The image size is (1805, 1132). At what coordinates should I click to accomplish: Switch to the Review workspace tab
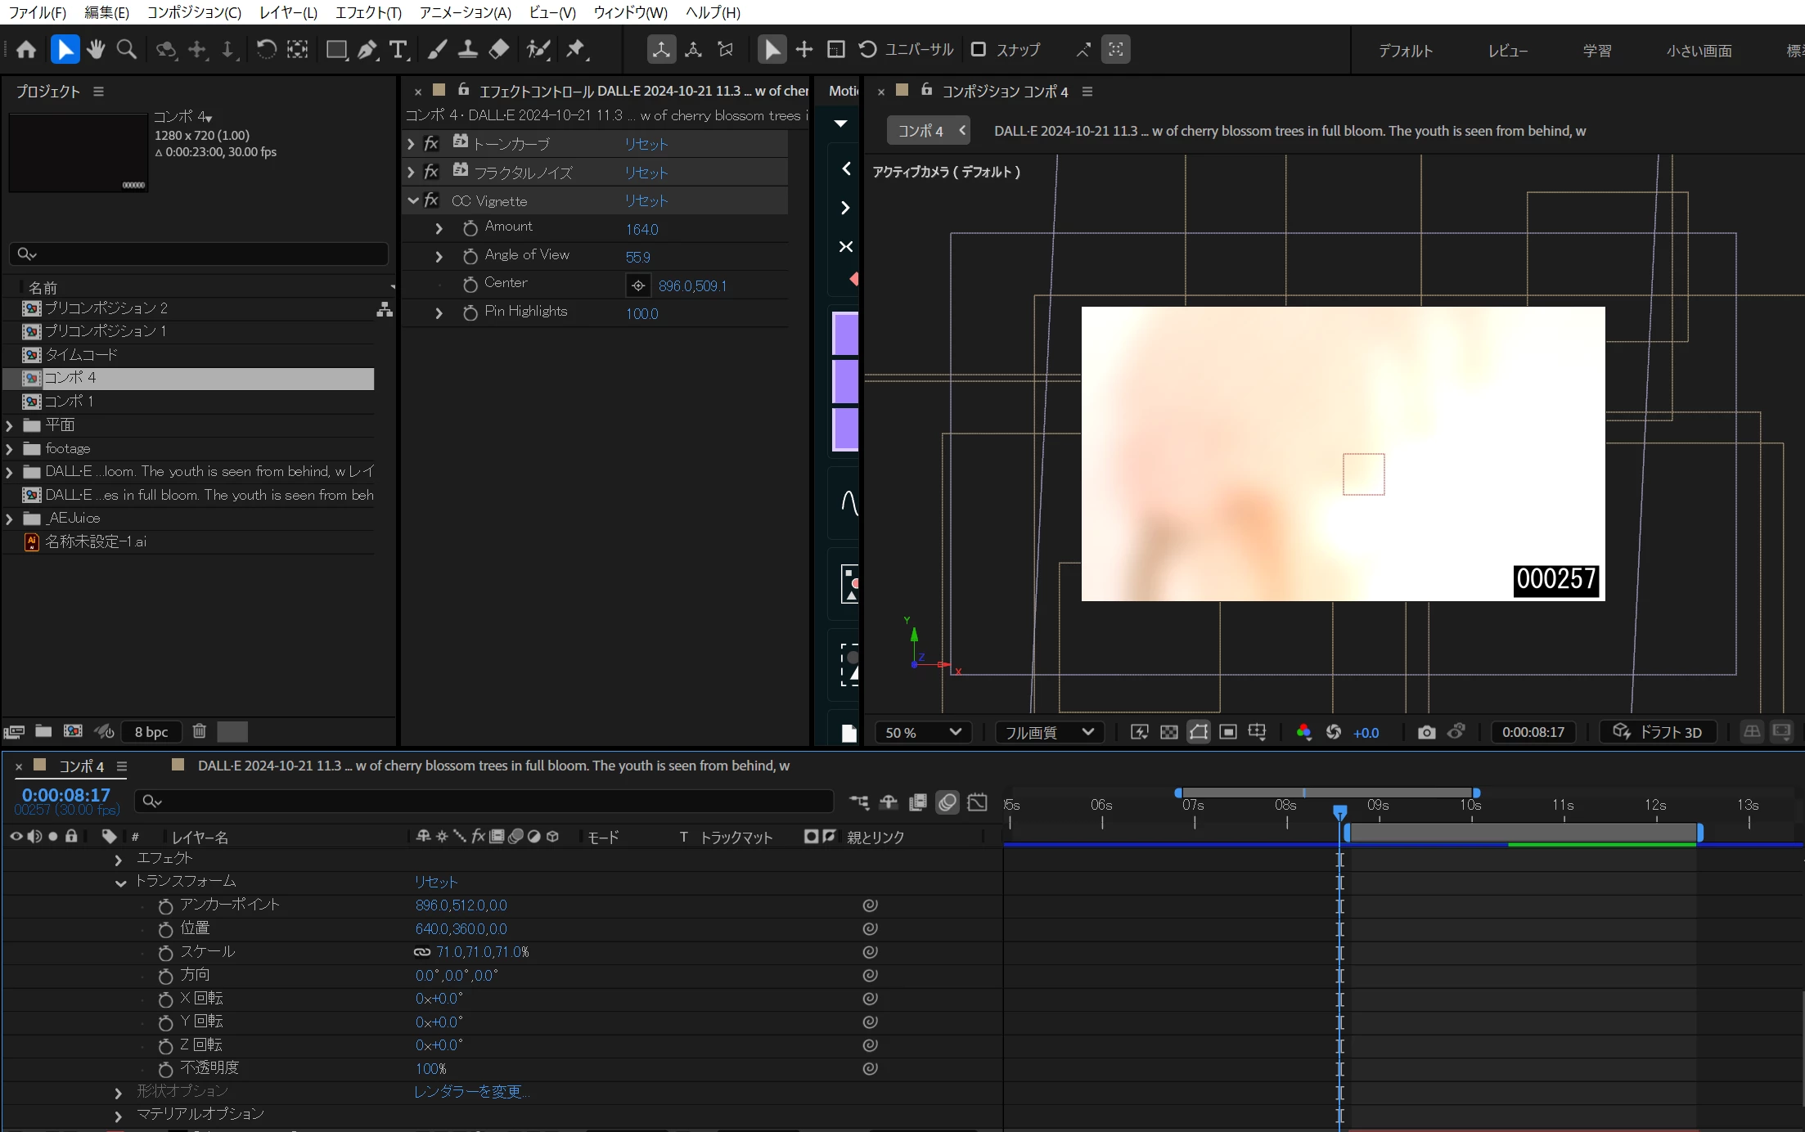1507,51
